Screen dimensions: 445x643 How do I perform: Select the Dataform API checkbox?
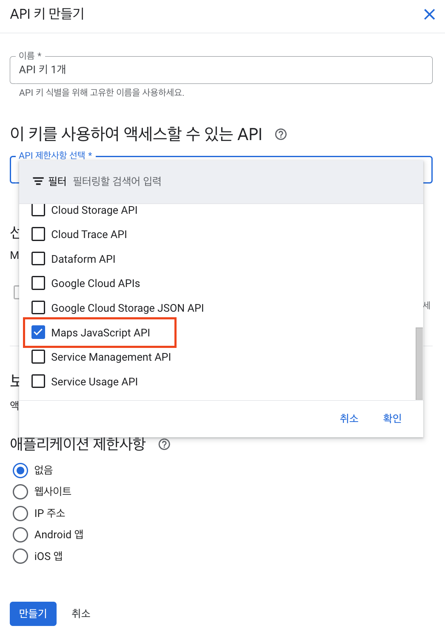click(38, 258)
